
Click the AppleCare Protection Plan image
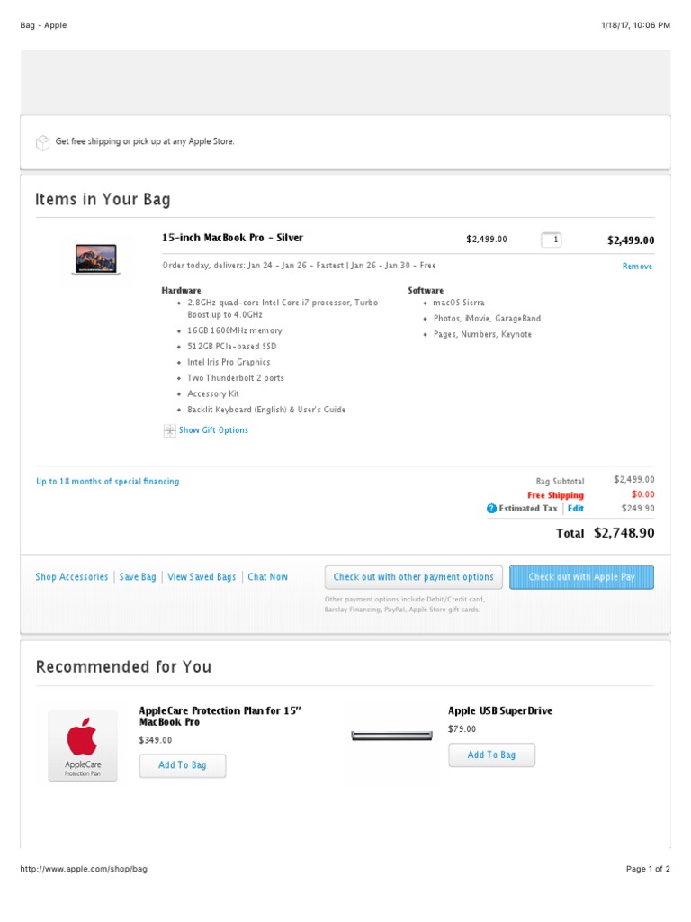(82, 745)
